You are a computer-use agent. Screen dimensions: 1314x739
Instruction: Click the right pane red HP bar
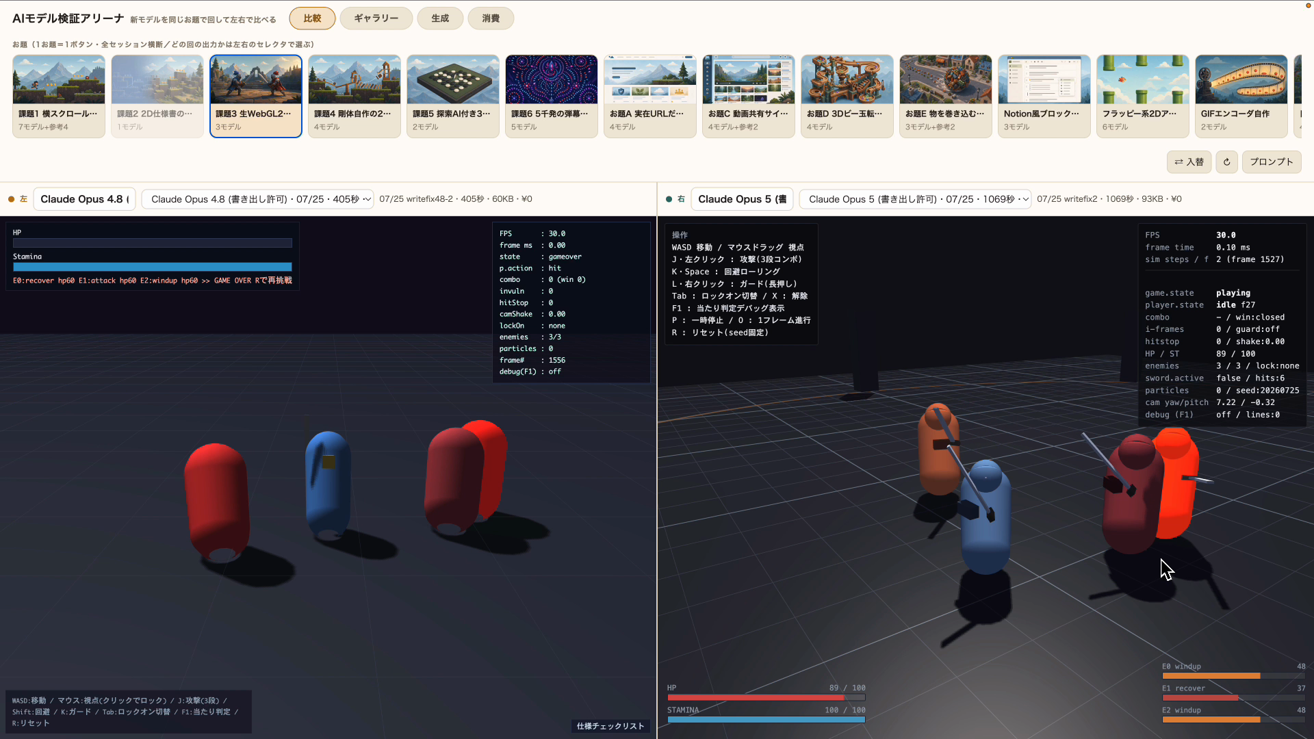pos(766,697)
